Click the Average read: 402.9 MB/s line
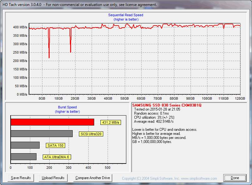The height and width of the screenshot is (185, 252). pyautogui.click(x=154, y=121)
